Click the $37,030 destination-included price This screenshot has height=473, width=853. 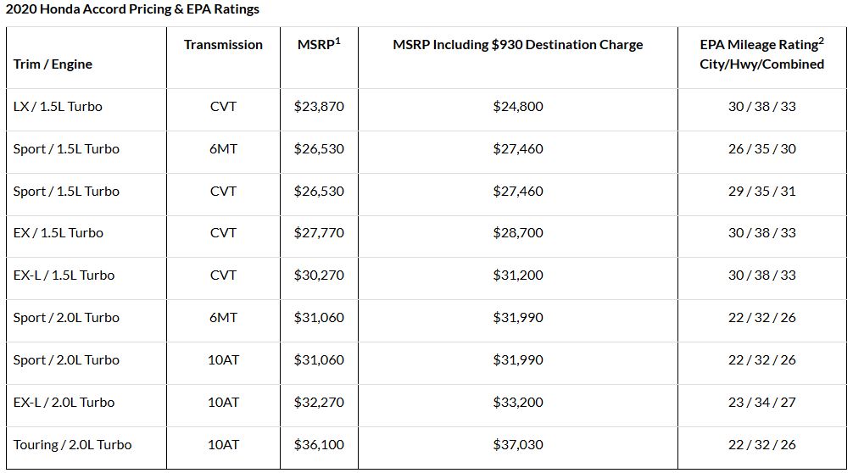(517, 445)
